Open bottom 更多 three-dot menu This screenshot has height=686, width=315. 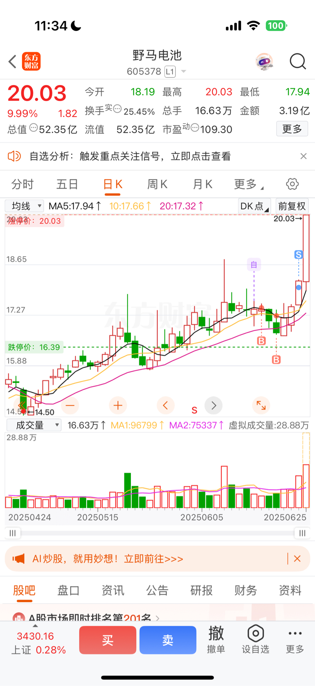tap(295, 640)
